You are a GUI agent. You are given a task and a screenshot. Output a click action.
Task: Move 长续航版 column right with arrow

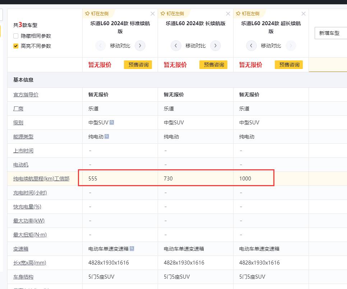click(x=216, y=46)
